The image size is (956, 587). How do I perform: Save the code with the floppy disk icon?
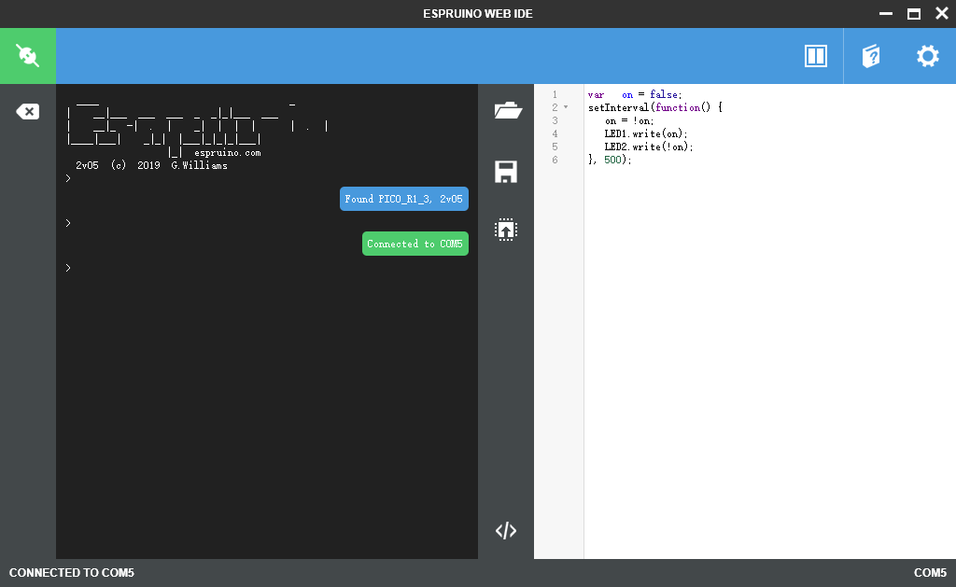click(506, 172)
